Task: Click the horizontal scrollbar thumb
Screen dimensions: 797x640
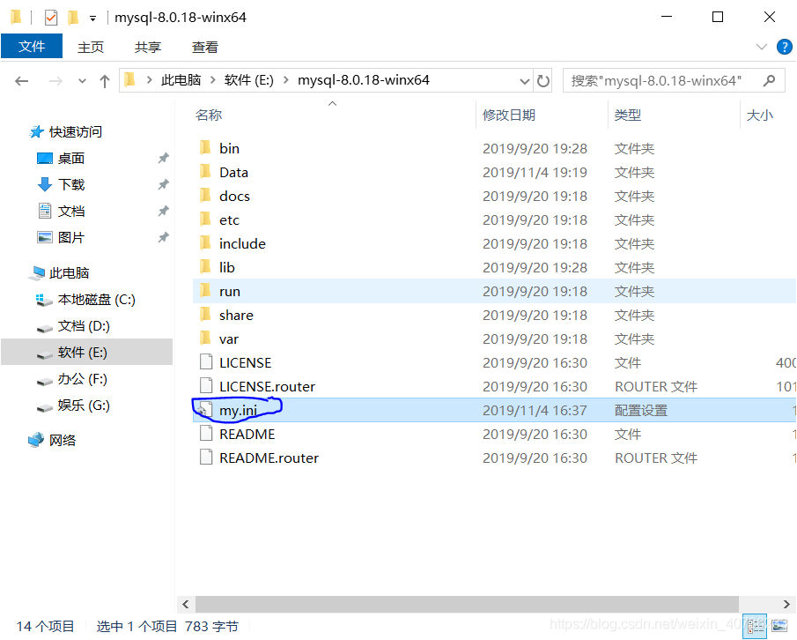Action: click(x=467, y=605)
